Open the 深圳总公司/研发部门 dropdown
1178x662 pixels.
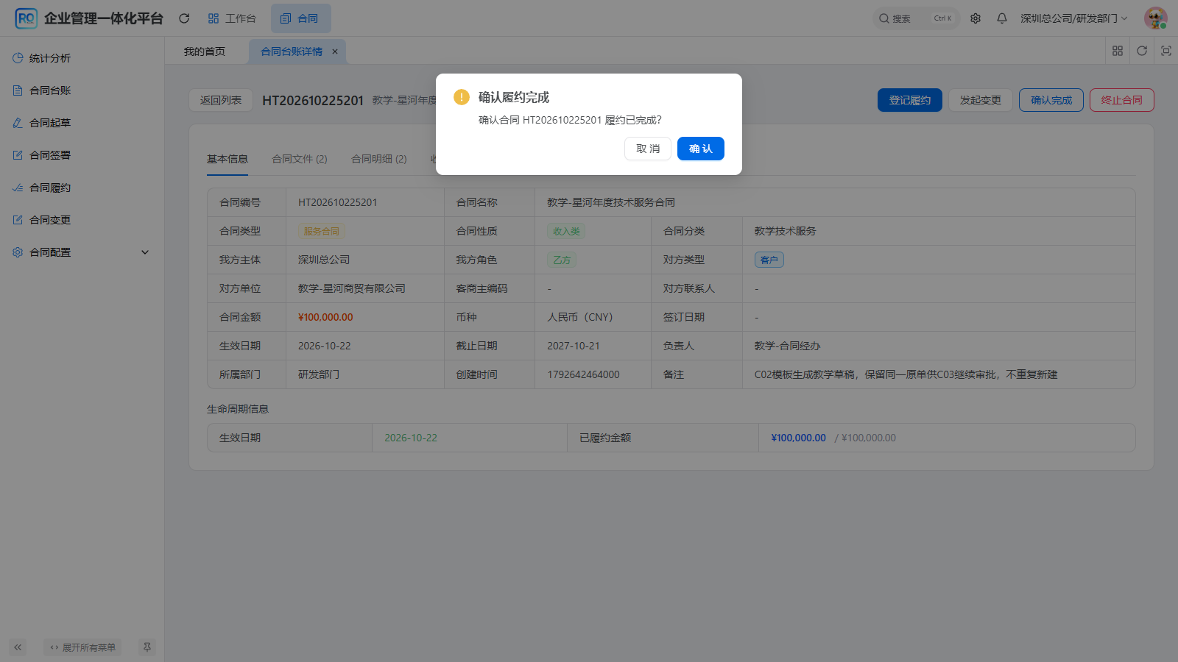(1073, 18)
